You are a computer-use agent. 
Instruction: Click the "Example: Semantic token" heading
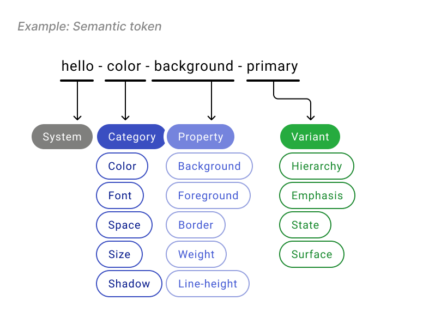click(x=89, y=26)
